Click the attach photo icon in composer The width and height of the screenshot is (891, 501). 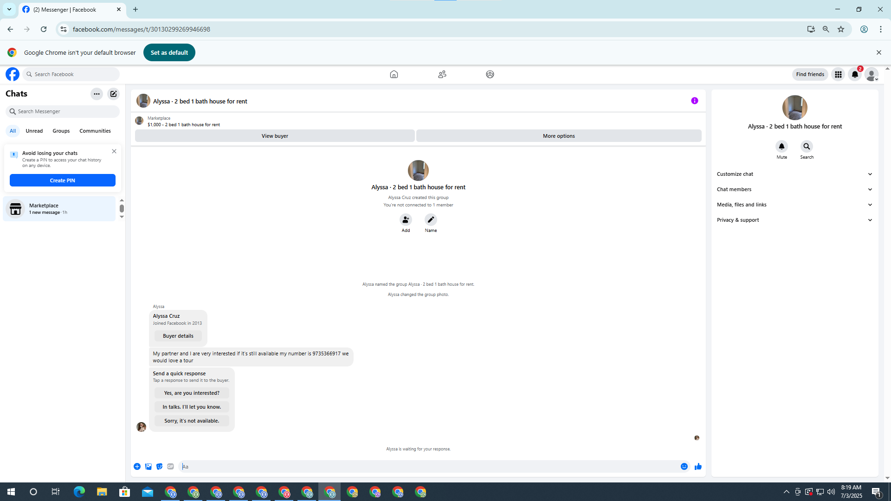(x=148, y=467)
